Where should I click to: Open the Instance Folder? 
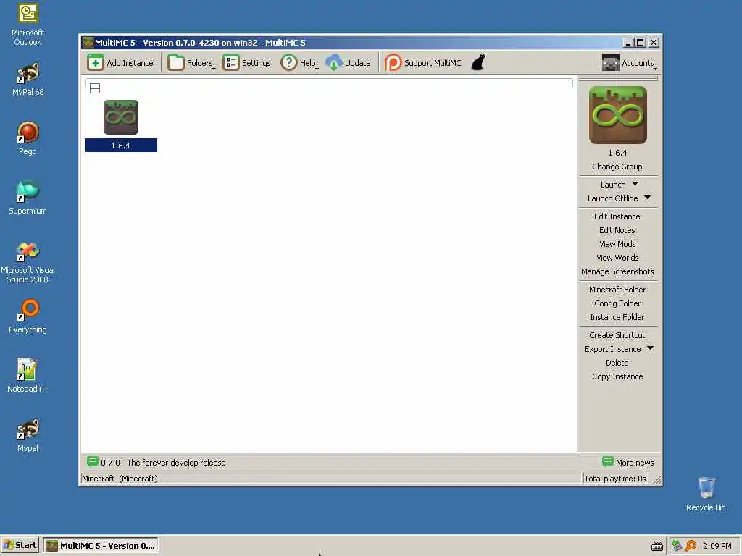617,317
